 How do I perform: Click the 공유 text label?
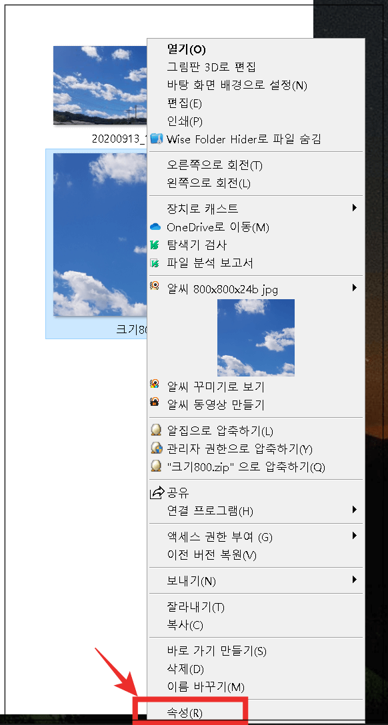(178, 493)
